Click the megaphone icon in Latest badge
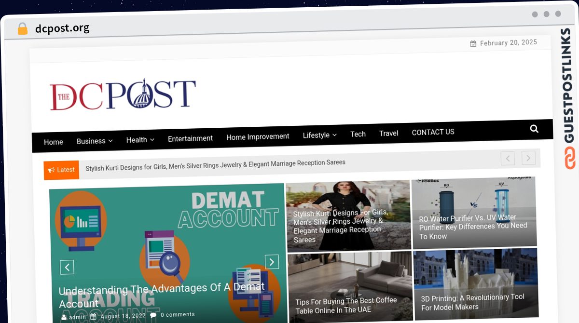The image size is (579, 323). [x=51, y=170]
